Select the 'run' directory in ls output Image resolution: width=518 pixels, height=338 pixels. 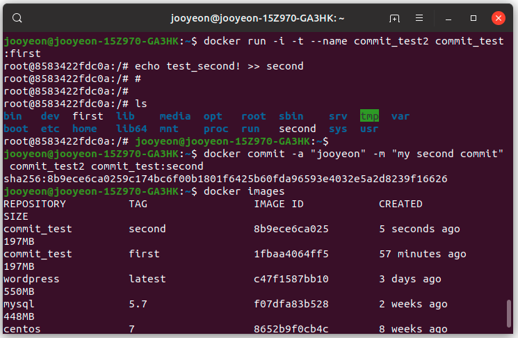250,129
